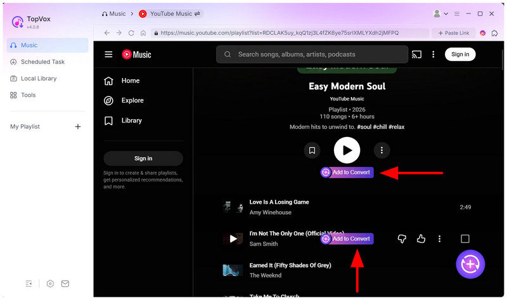This screenshot has width=507, height=300.
Task: Open Sam Smith artist link
Action: click(264, 244)
